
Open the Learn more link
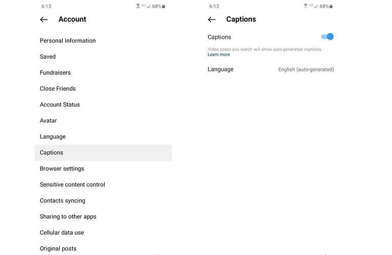(218, 54)
